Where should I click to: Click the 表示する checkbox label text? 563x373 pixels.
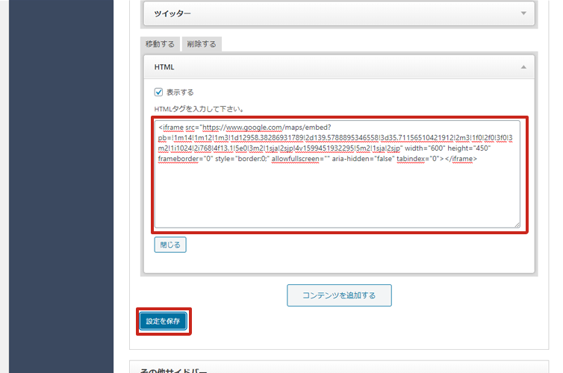coord(180,93)
